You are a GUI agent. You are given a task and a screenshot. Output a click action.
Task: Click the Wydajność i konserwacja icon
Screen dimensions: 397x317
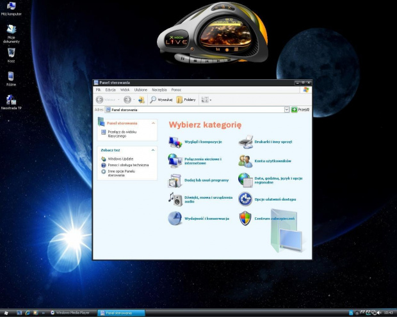coord(175,218)
